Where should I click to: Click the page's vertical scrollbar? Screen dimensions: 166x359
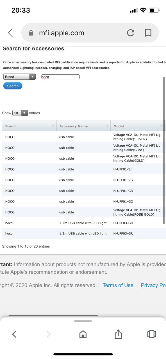[164, 150]
